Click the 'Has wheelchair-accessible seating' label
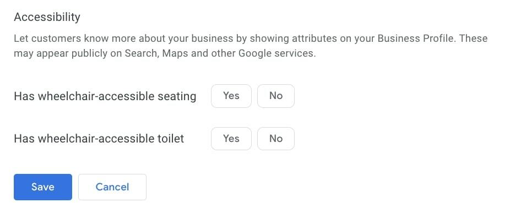 pyautogui.click(x=105, y=96)
